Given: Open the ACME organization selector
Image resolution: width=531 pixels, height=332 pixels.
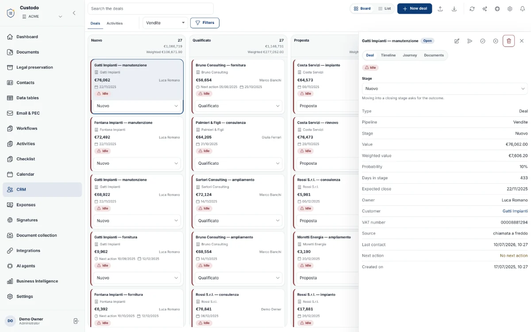Looking at the screenshot, I should (x=42, y=16).
